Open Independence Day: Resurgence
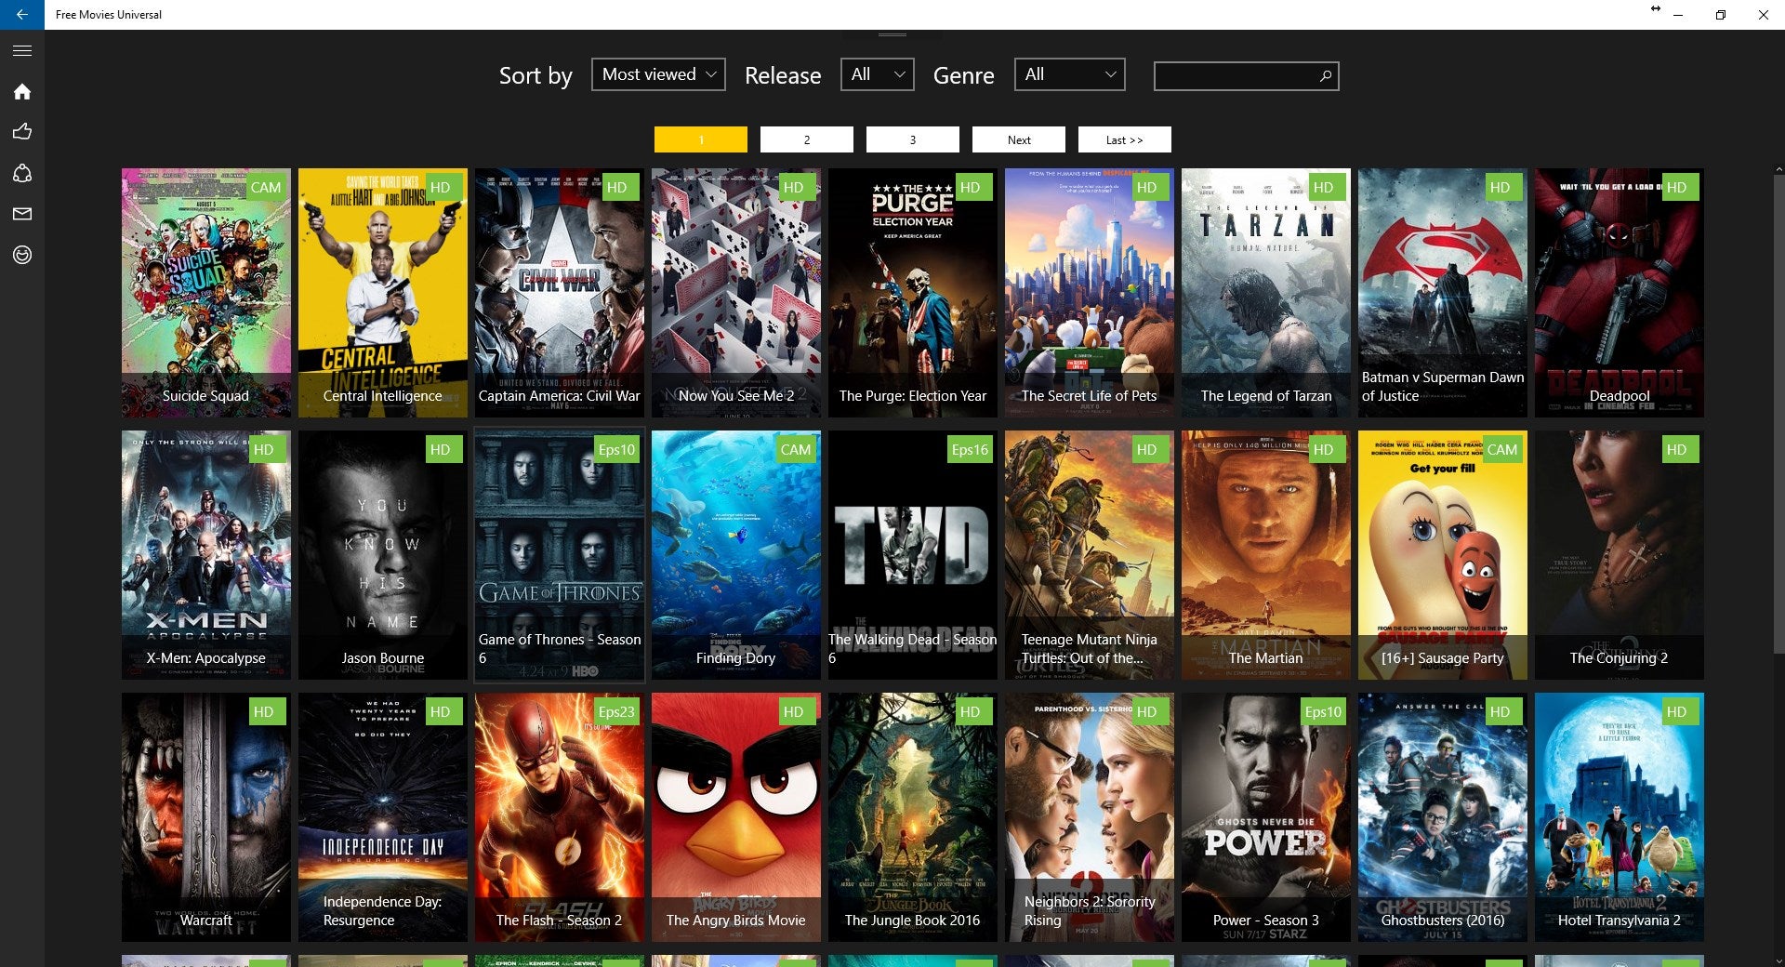The image size is (1785, 967). (383, 817)
